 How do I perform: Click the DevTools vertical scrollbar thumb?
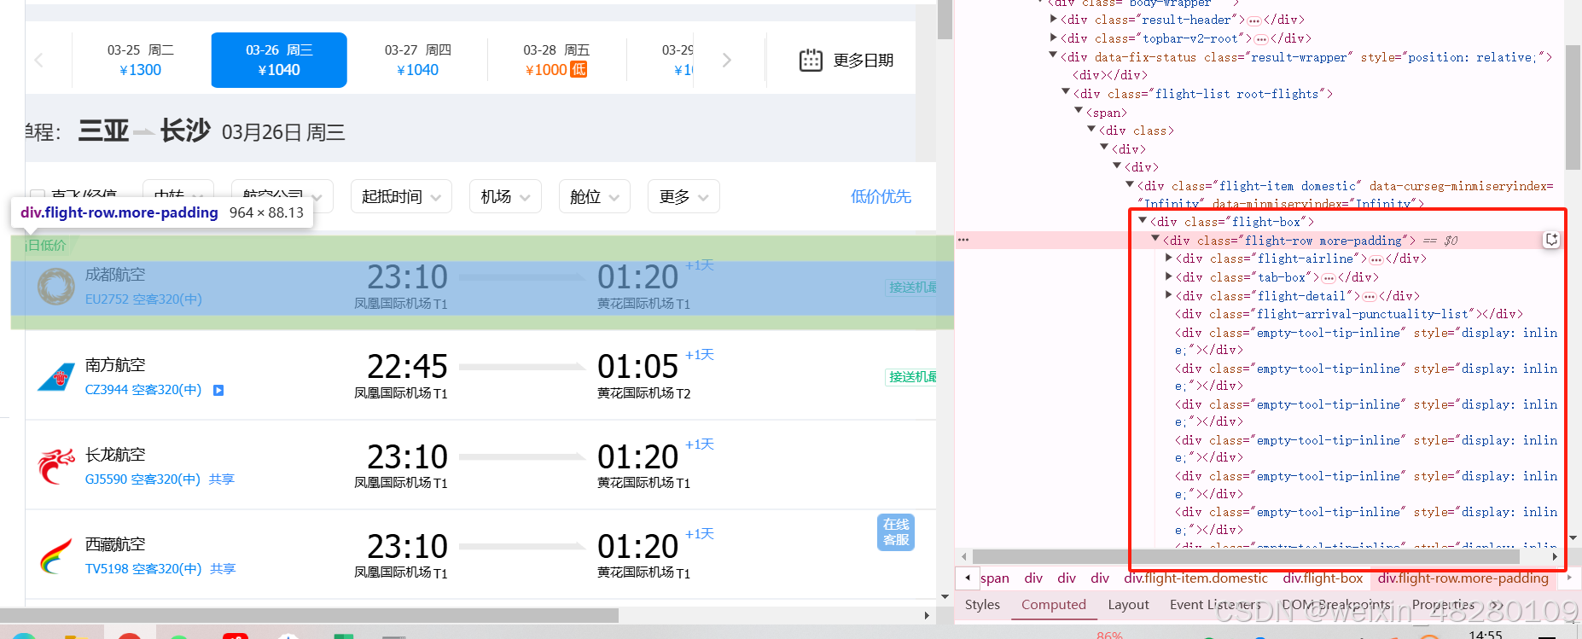tap(1573, 107)
